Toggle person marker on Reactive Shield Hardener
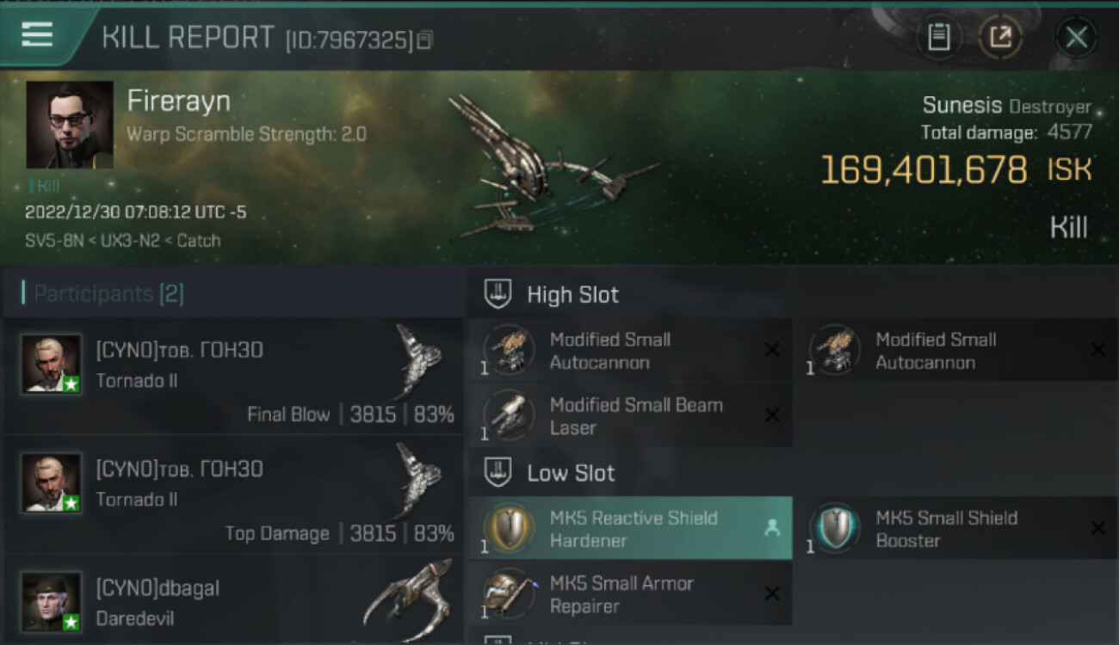This screenshot has width=1119, height=645. pos(772,529)
